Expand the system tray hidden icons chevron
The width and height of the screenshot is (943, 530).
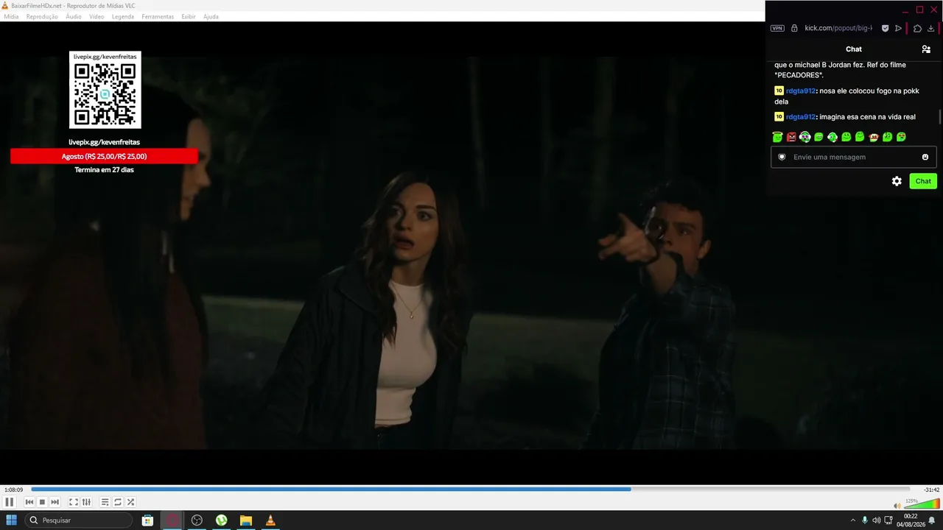tap(853, 520)
